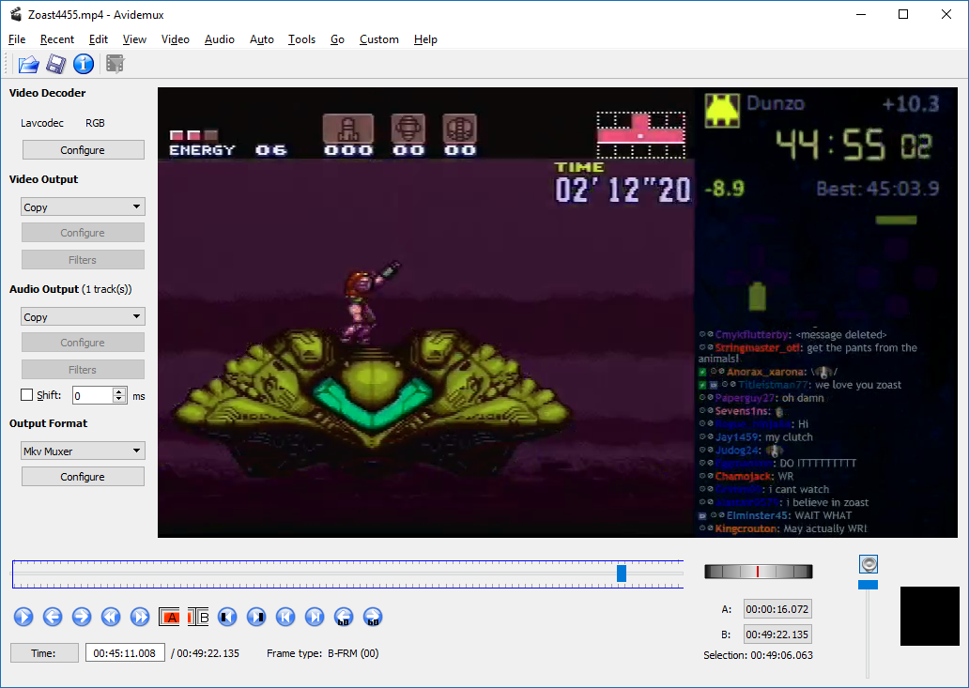This screenshot has width=969, height=688.
Task: Click Configure under Output Format
Action: tap(83, 476)
